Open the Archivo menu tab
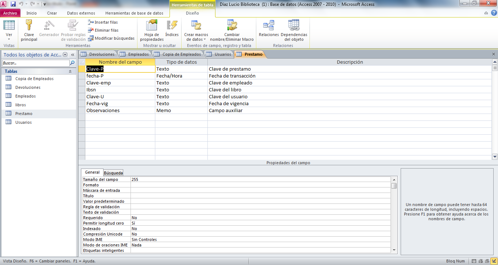Image resolution: width=498 pixels, height=265 pixels. 10,13
